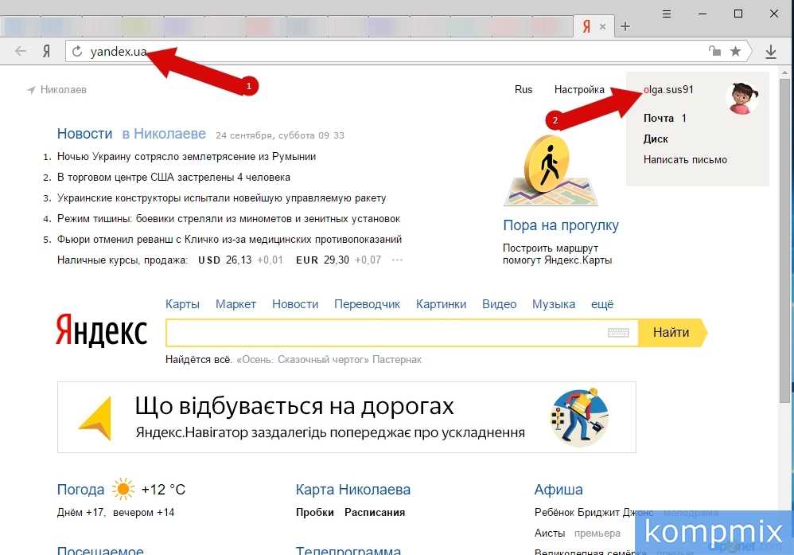Click the user avatar picture
The image size is (794, 555).
[x=742, y=99]
